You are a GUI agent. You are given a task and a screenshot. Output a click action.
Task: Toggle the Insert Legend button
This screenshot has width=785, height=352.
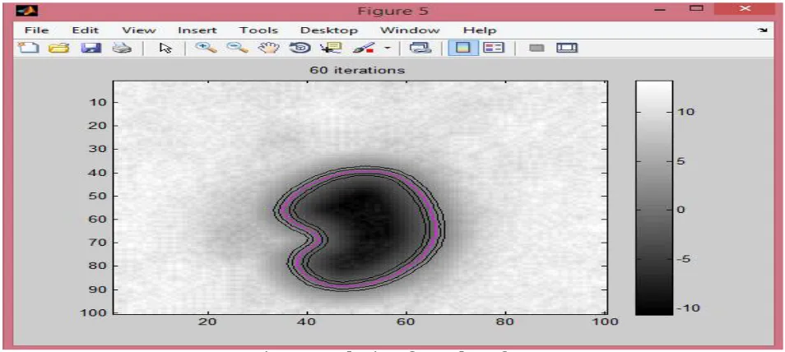(x=494, y=48)
